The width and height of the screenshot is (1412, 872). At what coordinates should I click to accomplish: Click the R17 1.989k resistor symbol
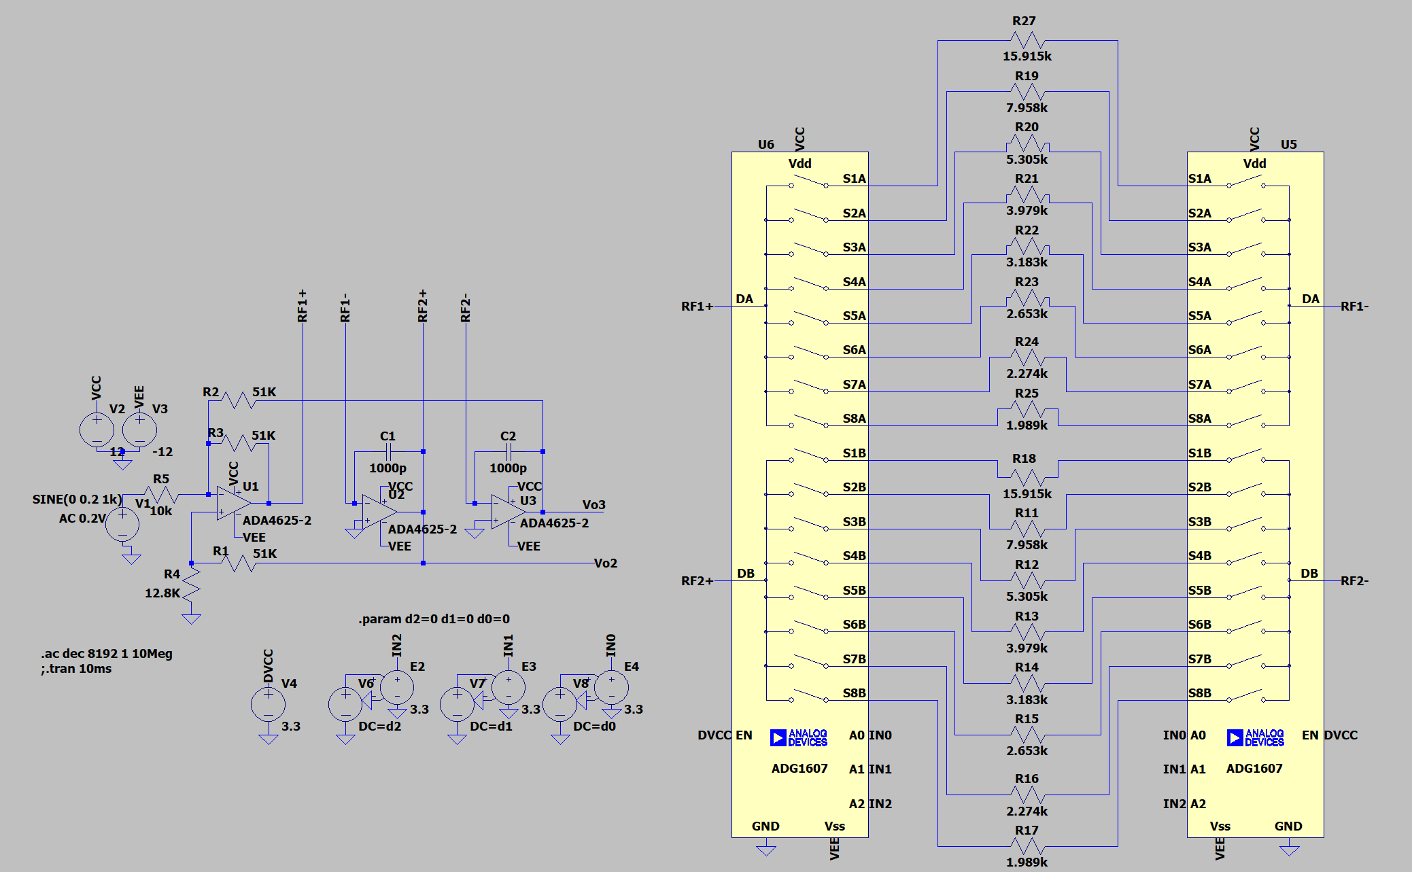1027,846
